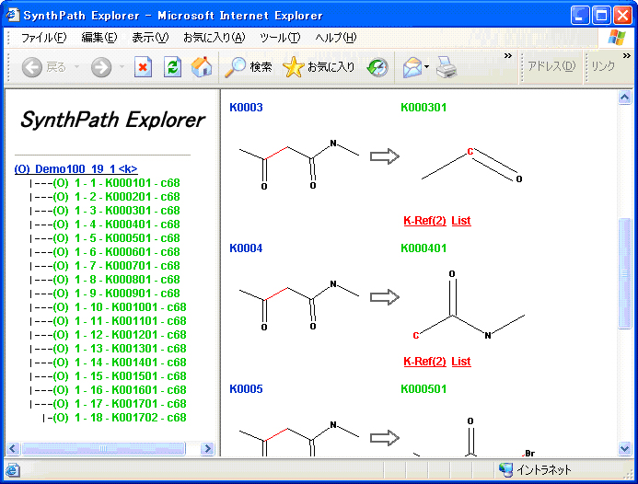The height and width of the screenshot is (484, 638).
Task: Select tree node 1 - 5 - K000501 - c68
Action: point(116,238)
